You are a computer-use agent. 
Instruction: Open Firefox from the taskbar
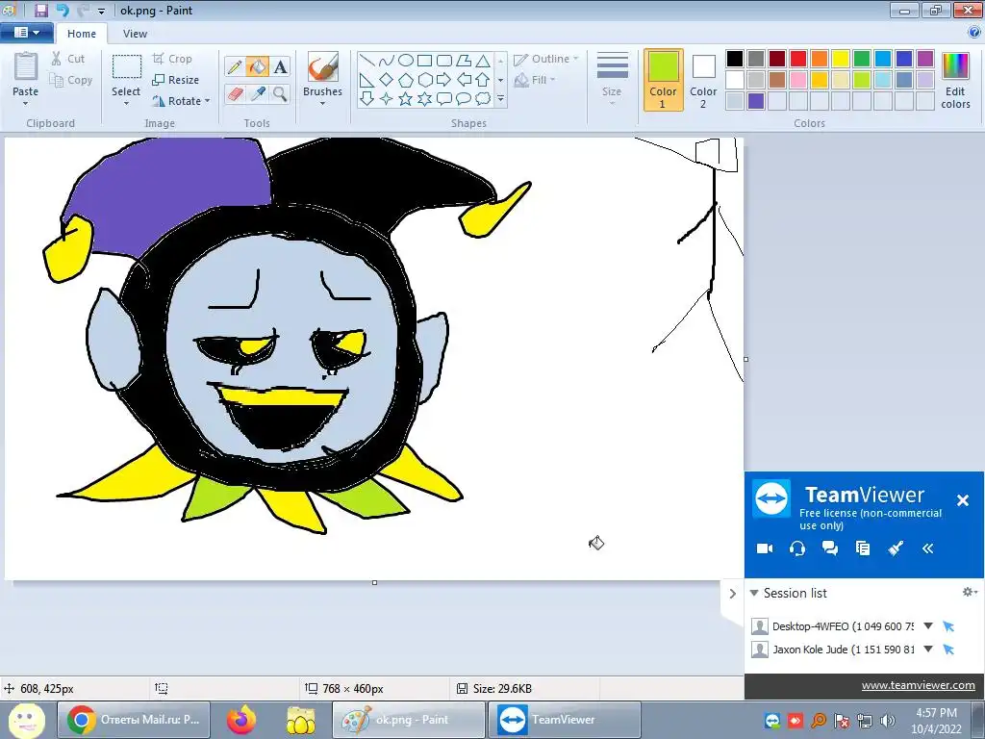240,720
